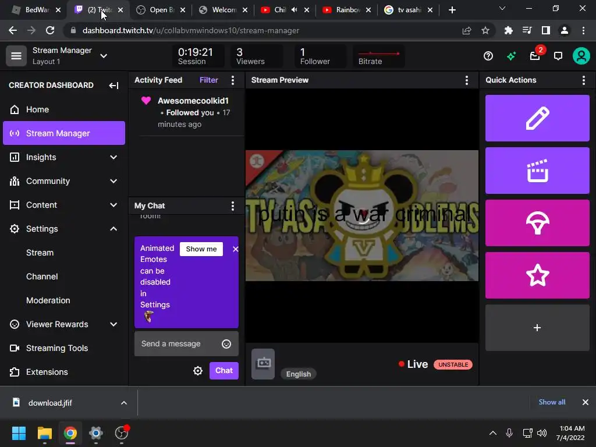
Task: Open Channel settings
Action: click(42, 276)
